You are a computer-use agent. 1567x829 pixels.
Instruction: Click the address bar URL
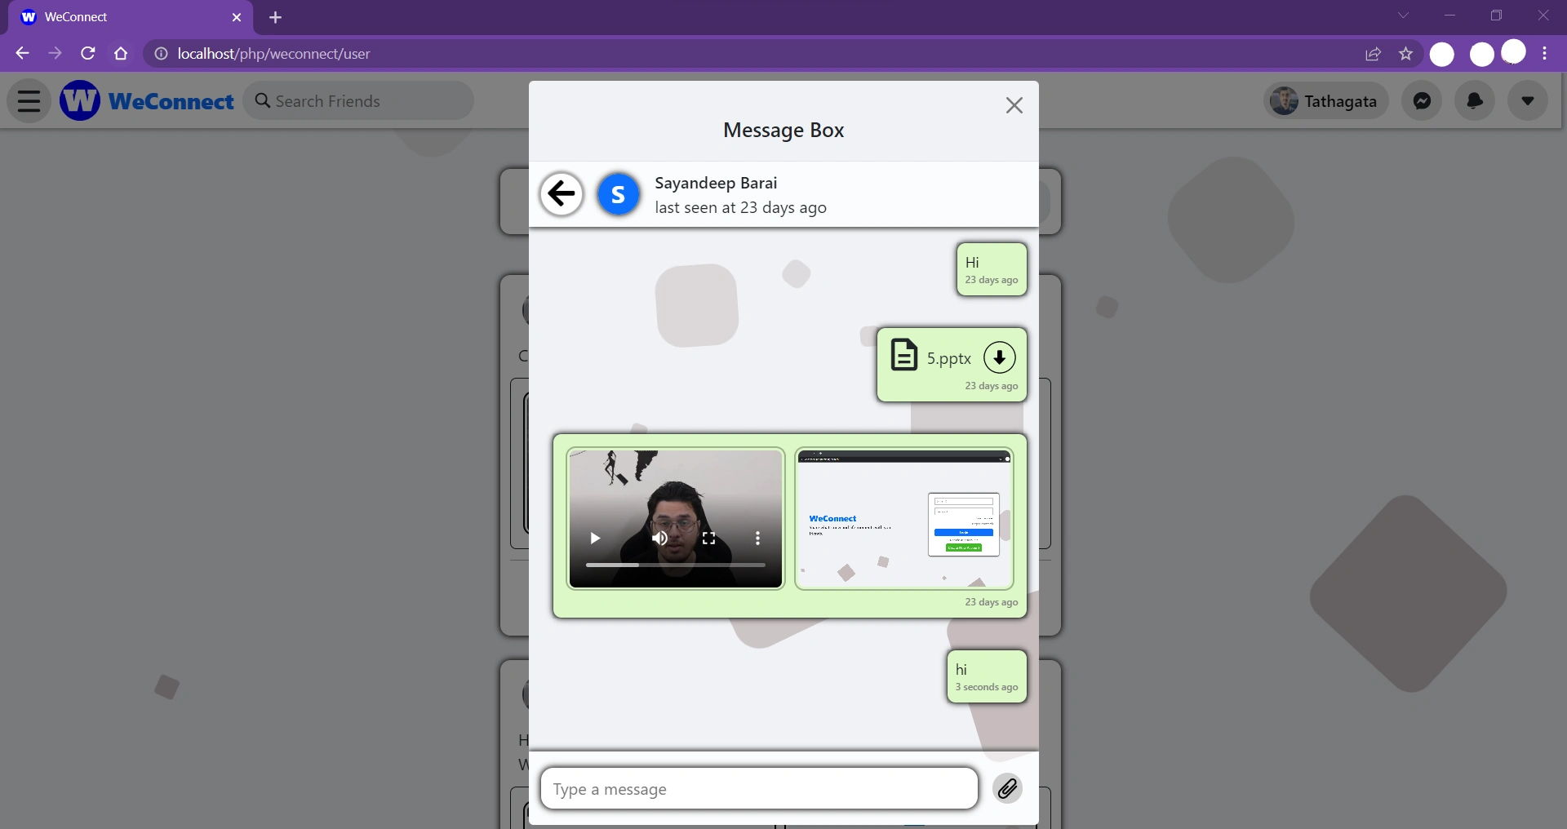273,54
